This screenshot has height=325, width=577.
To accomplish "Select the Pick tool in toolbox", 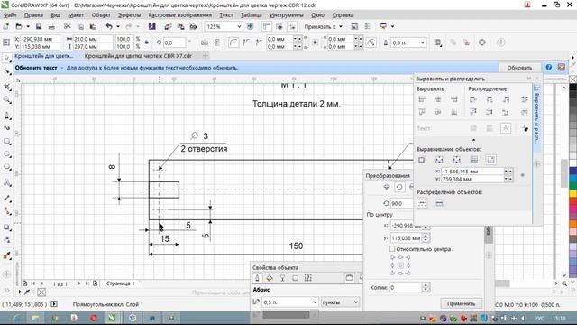I will (x=6, y=58).
